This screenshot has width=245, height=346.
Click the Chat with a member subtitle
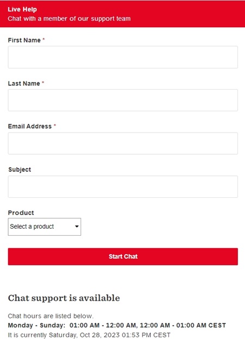[x=69, y=18]
